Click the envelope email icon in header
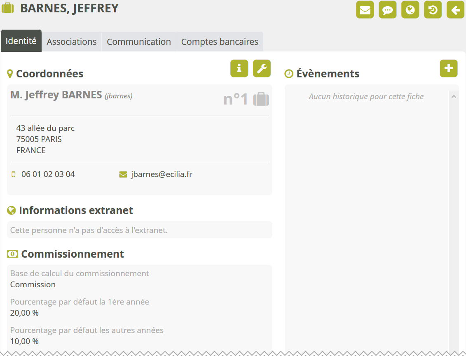This screenshot has height=356, width=466. [x=365, y=10]
